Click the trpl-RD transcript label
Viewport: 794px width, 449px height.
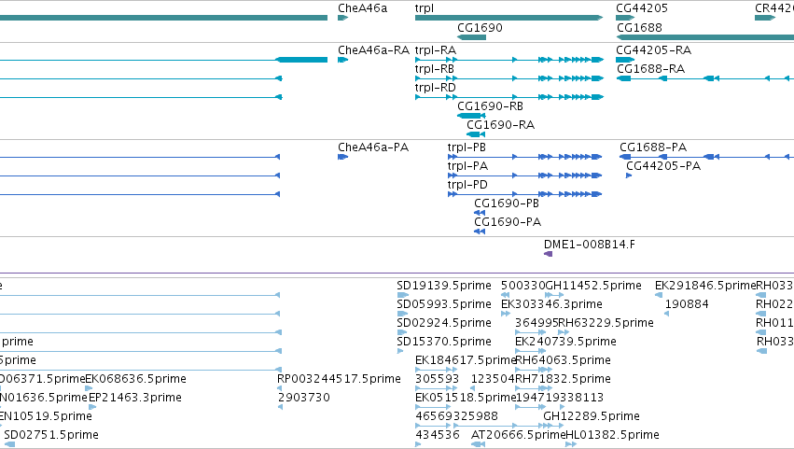(436, 88)
